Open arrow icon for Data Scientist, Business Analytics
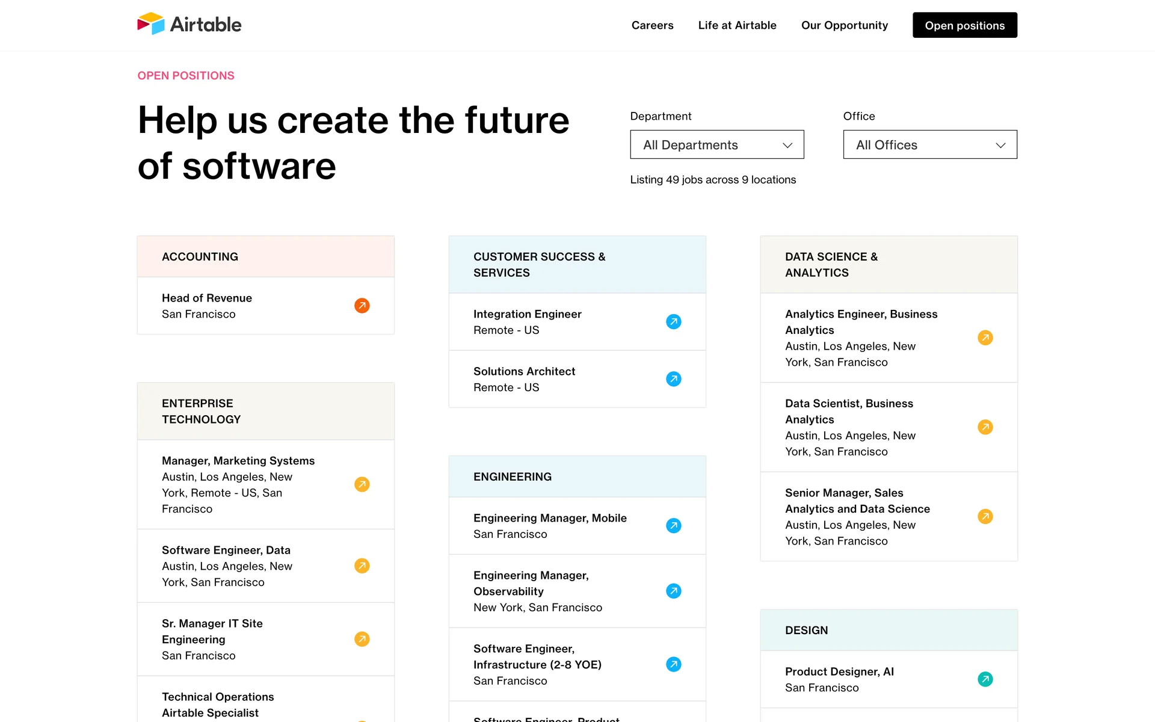The width and height of the screenshot is (1155, 722). coord(985,427)
